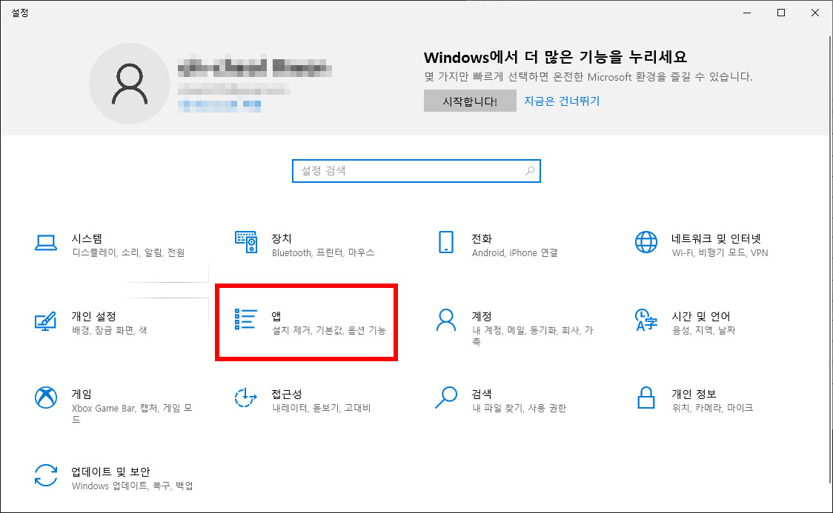Image resolution: width=833 pixels, height=513 pixels.
Task: Open the 시간 및 언어 title
Action: pyautogui.click(x=701, y=316)
